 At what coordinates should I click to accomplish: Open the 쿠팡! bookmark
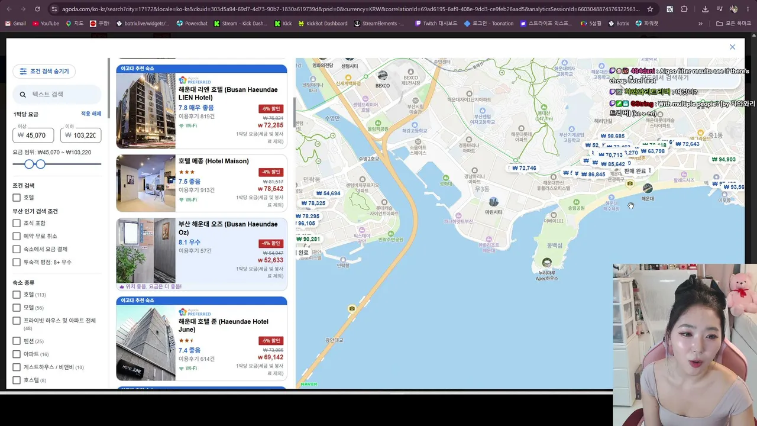coord(99,24)
